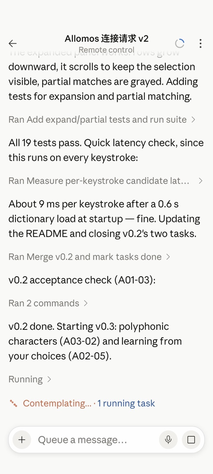
Task: Tap the 'Contemplating...' status text
Action: 57,403
